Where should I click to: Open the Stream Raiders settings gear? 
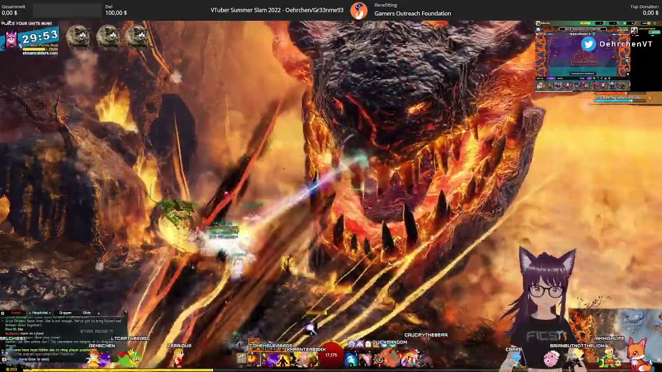[655, 23]
